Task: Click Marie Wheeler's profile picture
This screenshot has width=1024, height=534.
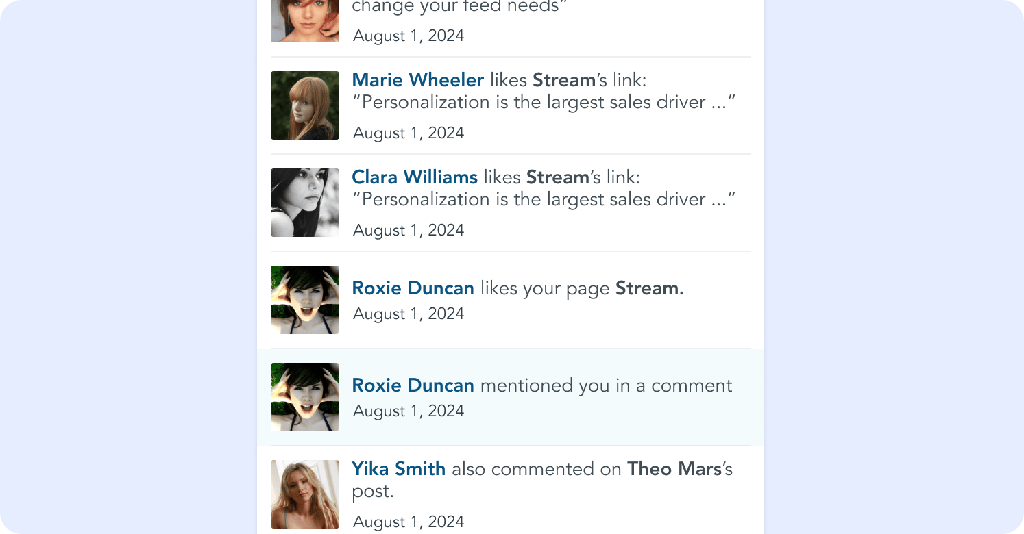Action: point(304,105)
